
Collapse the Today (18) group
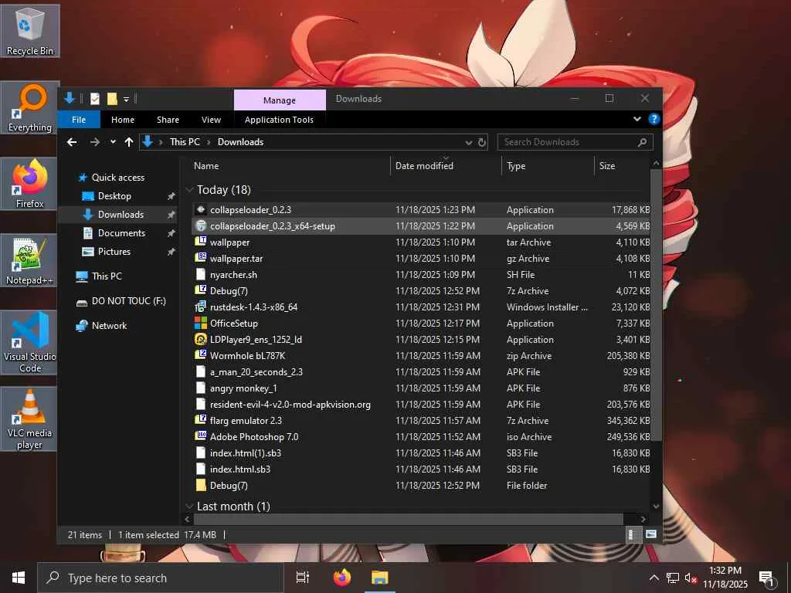[190, 190]
